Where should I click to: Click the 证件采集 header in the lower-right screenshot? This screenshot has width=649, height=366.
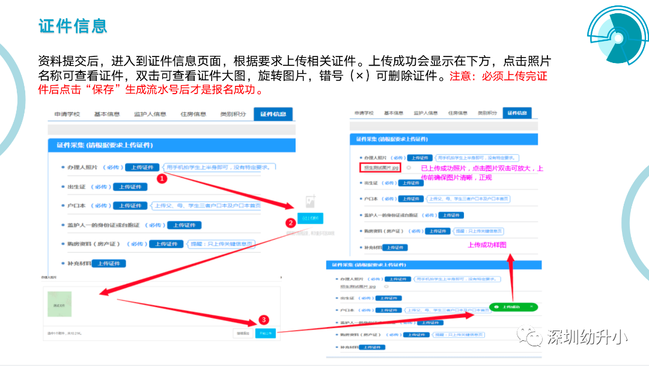(x=434, y=265)
